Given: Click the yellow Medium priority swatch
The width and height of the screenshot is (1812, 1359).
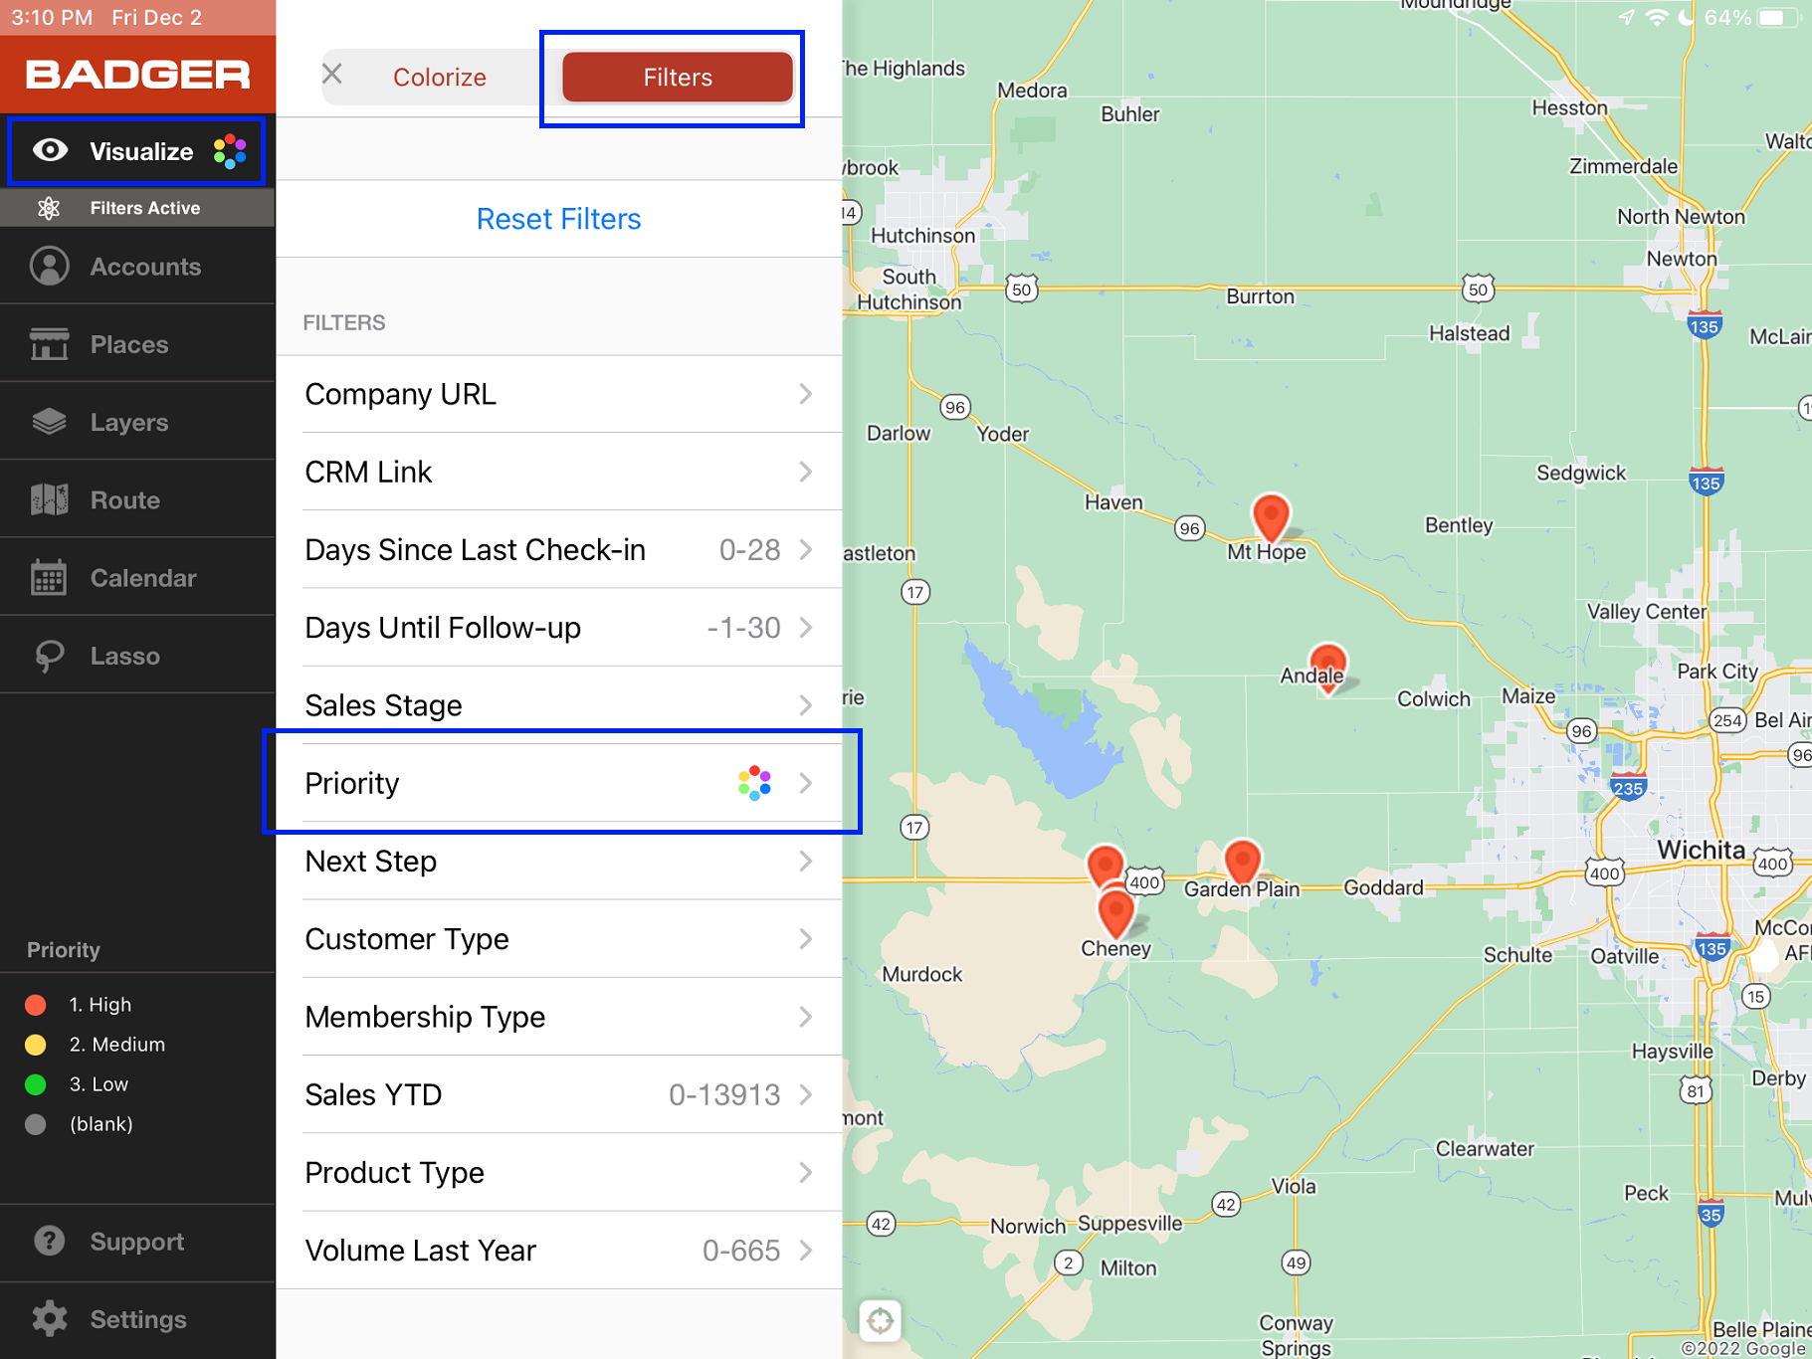Looking at the screenshot, I should (36, 1045).
